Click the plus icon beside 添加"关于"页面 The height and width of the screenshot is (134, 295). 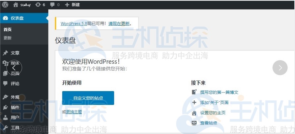[194, 103]
